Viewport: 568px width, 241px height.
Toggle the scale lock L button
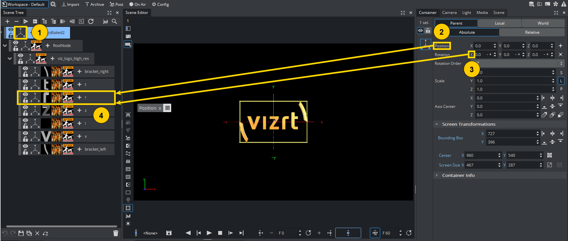coord(561,81)
